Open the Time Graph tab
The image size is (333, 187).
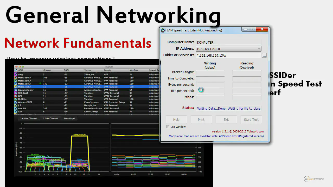(x=69, y=118)
